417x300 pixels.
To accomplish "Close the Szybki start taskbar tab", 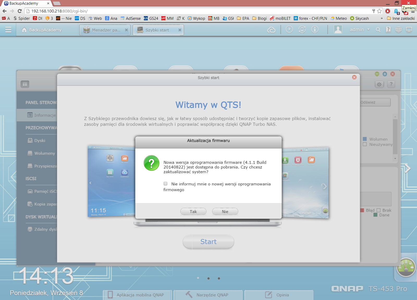I will point(180,30).
